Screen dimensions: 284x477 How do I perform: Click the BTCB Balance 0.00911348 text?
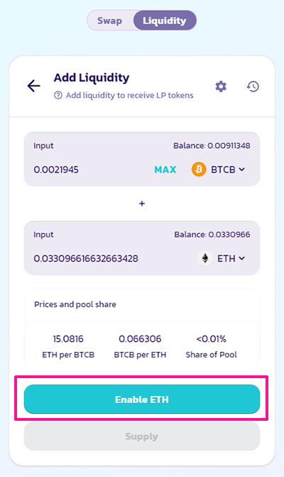click(212, 146)
